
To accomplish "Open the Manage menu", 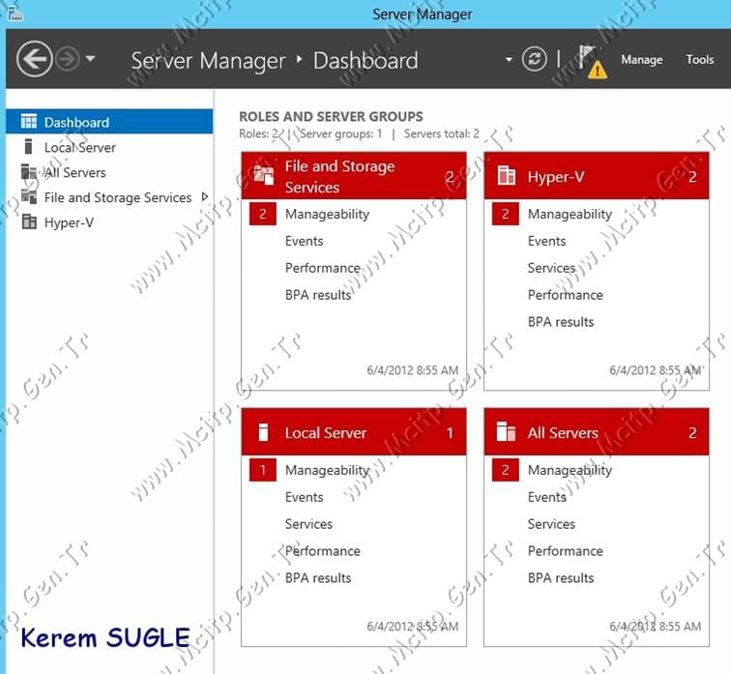I will 641,60.
